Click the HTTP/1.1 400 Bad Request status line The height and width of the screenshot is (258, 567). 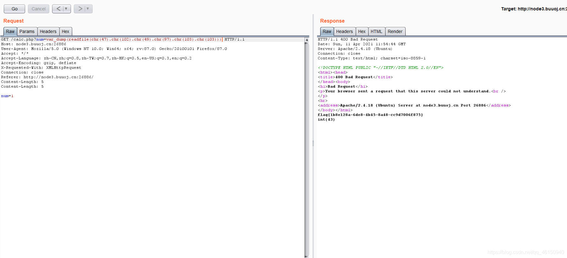pos(348,39)
